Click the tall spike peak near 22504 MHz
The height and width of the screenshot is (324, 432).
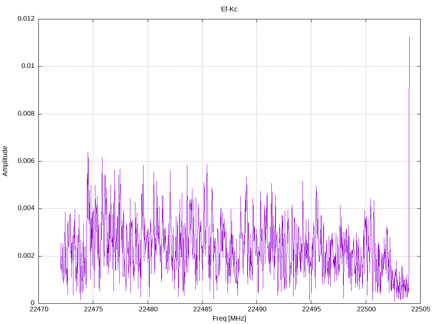409,37
